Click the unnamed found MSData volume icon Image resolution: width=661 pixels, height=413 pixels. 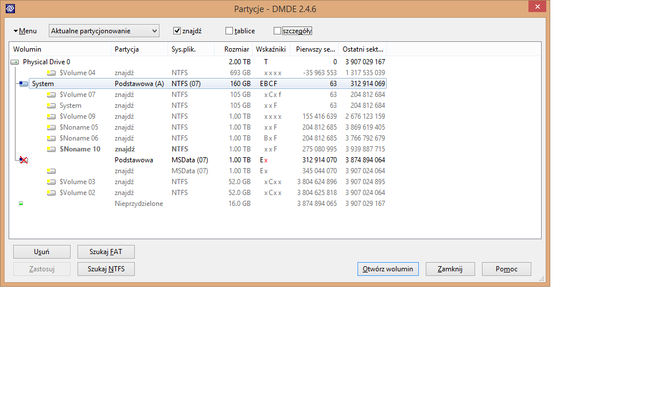tap(52, 171)
